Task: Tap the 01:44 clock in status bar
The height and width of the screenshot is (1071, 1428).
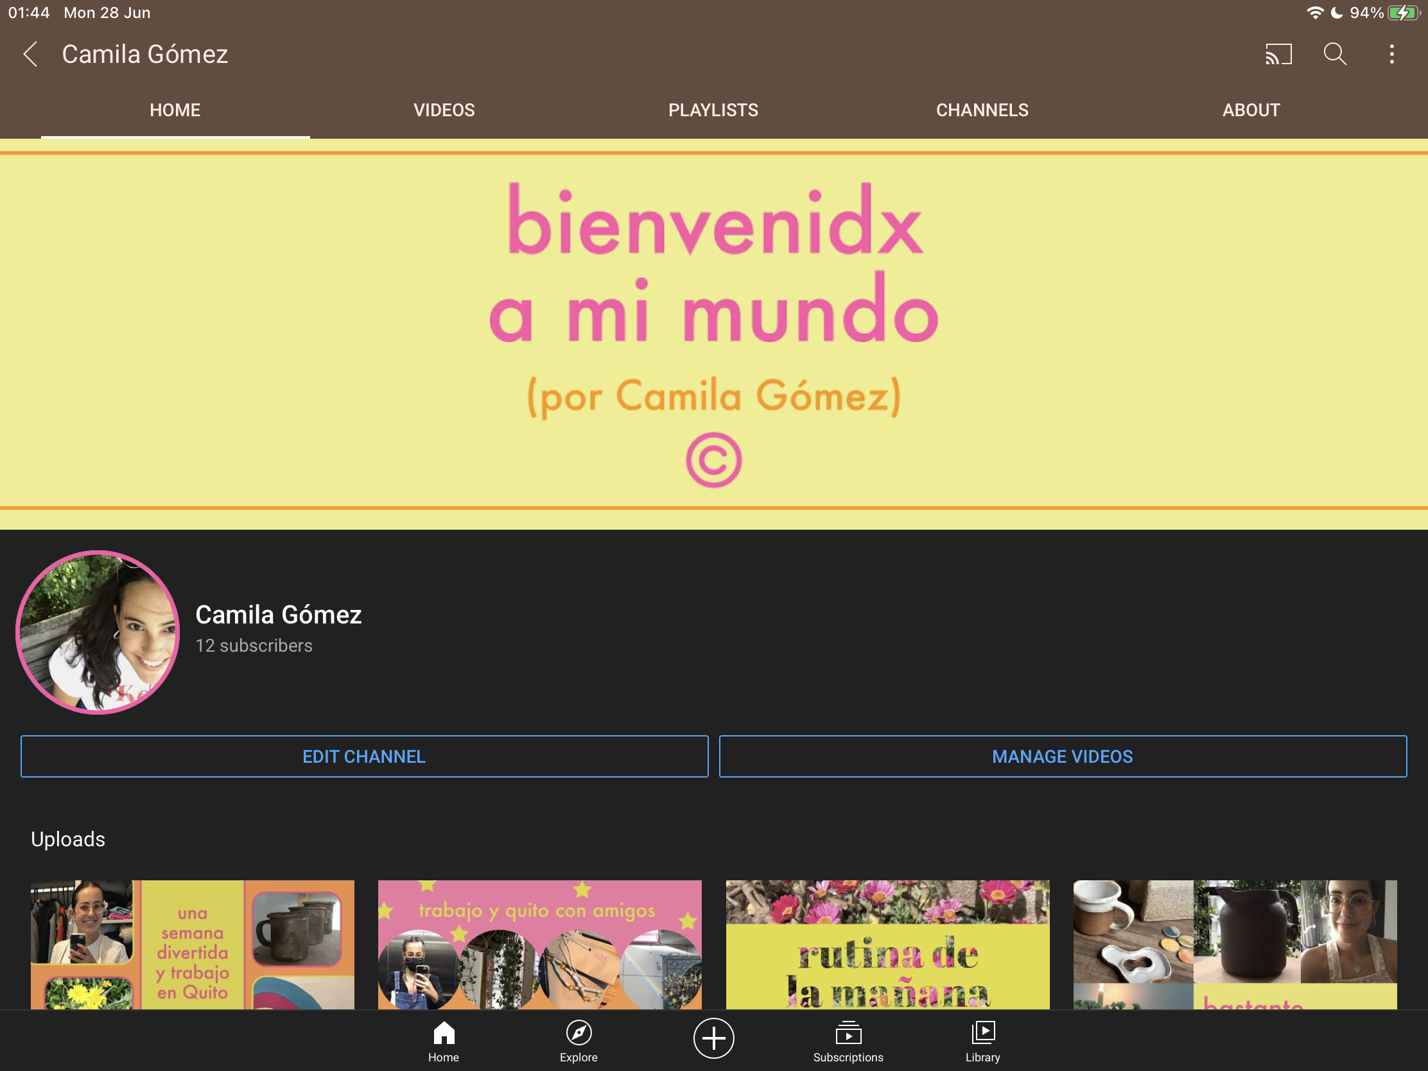Action: (29, 13)
